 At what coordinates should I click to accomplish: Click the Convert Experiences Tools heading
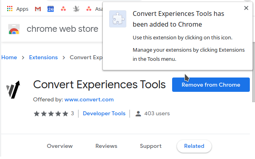(x=99, y=85)
